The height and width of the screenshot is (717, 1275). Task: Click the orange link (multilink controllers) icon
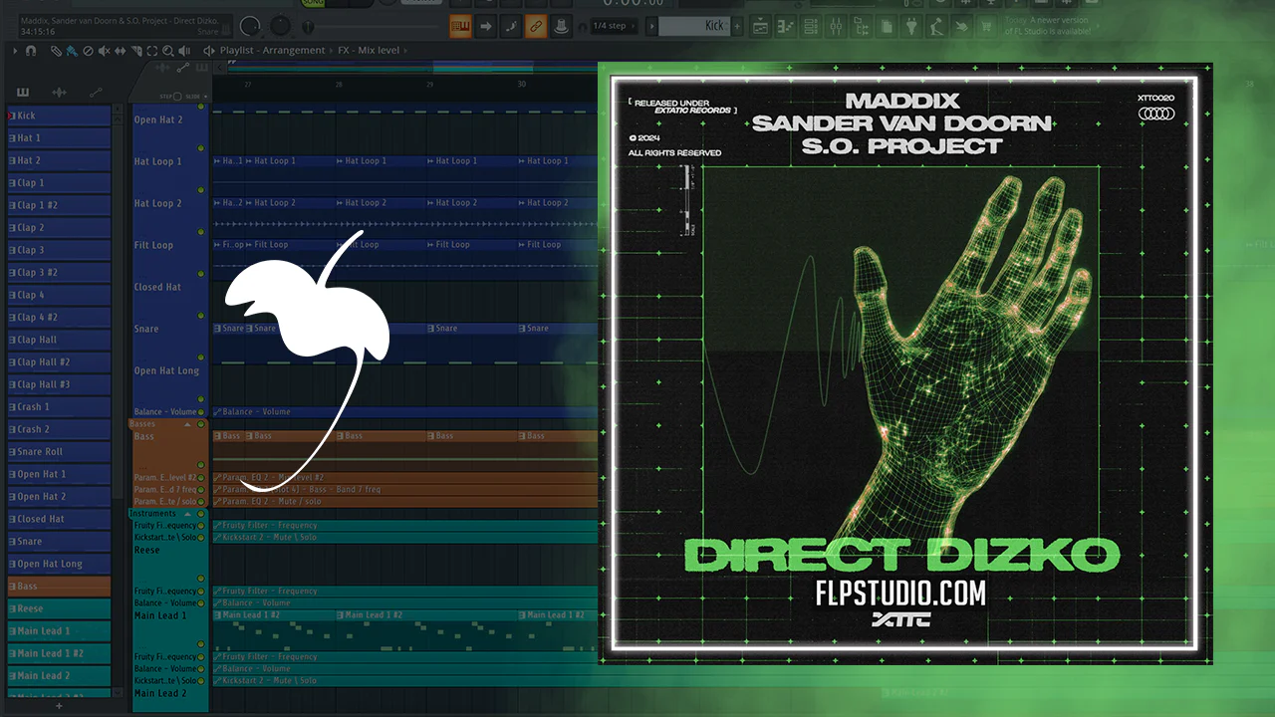point(536,26)
